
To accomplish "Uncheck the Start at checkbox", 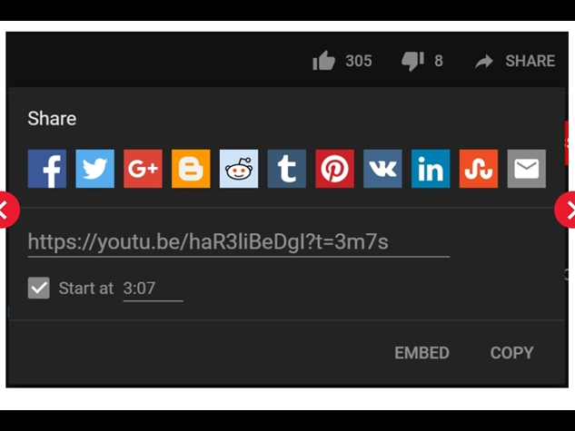I will (x=38, y=288).
